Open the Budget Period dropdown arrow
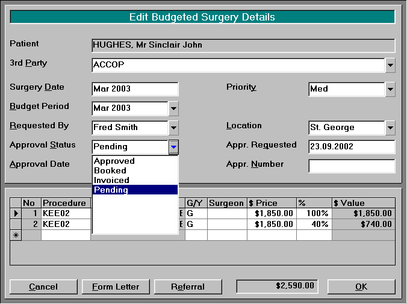 pos(173,108)
